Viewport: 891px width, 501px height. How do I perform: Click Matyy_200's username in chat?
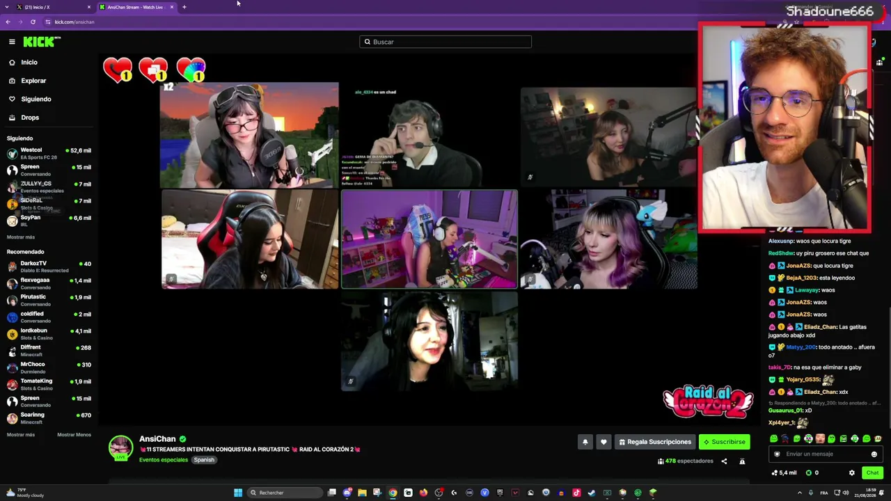pos(801,347)
